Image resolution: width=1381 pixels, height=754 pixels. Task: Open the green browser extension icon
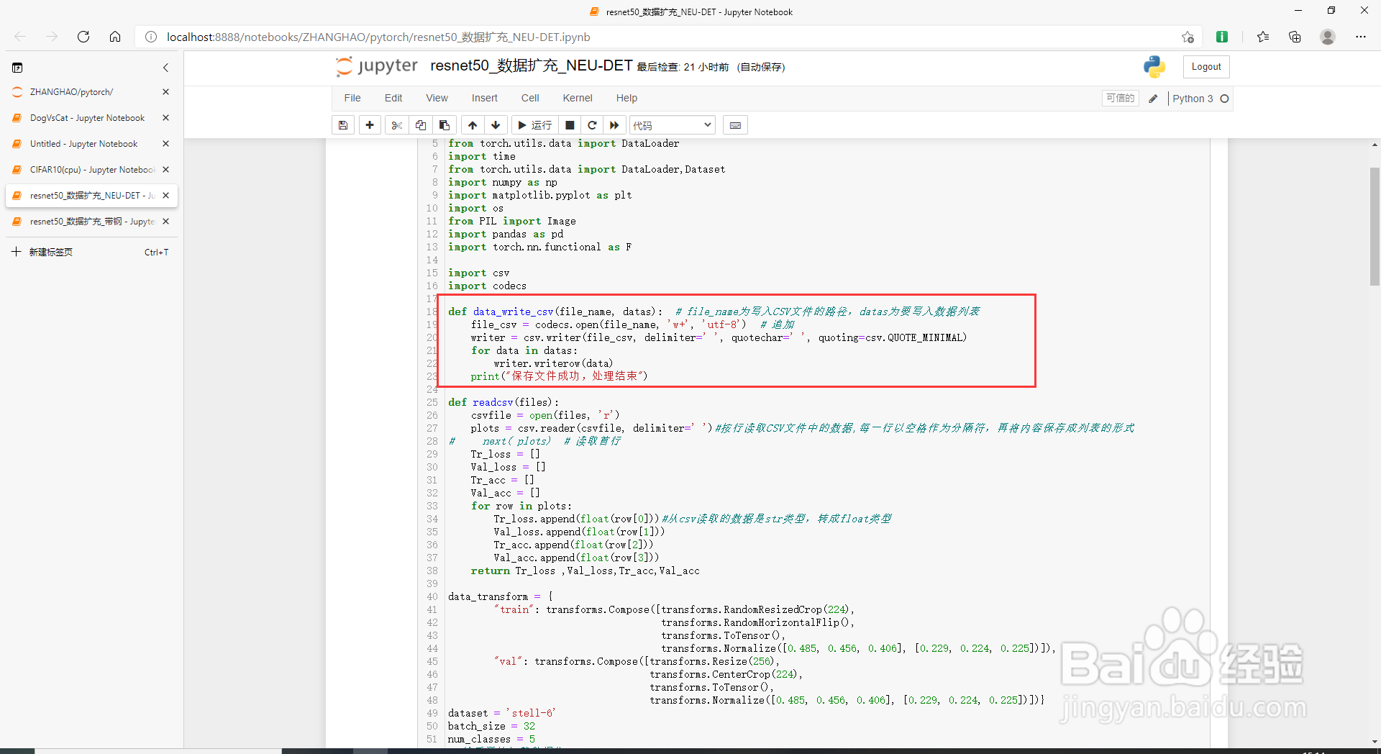coord(1222,37)
